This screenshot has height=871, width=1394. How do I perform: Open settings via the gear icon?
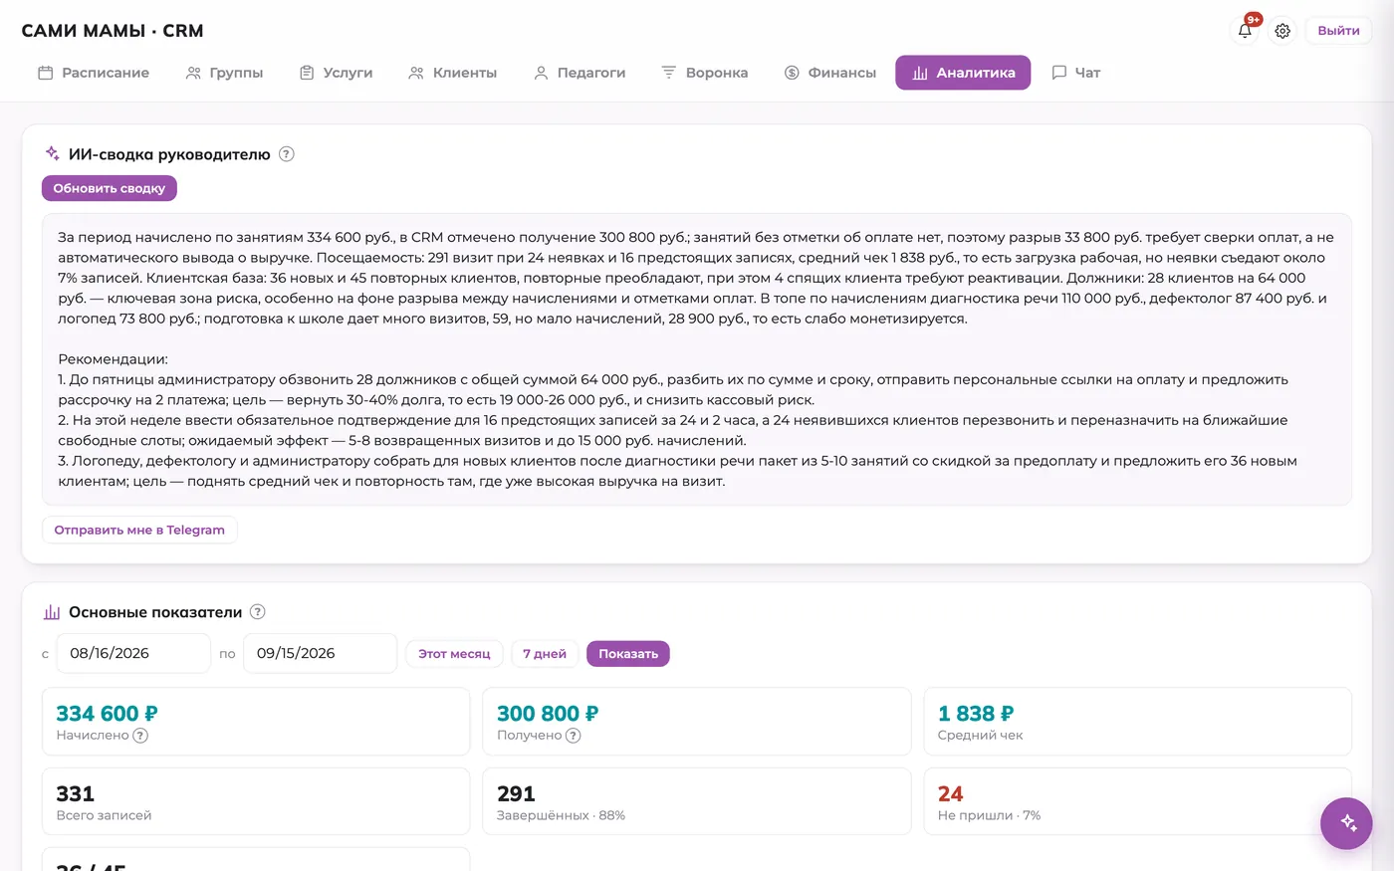1282,31
